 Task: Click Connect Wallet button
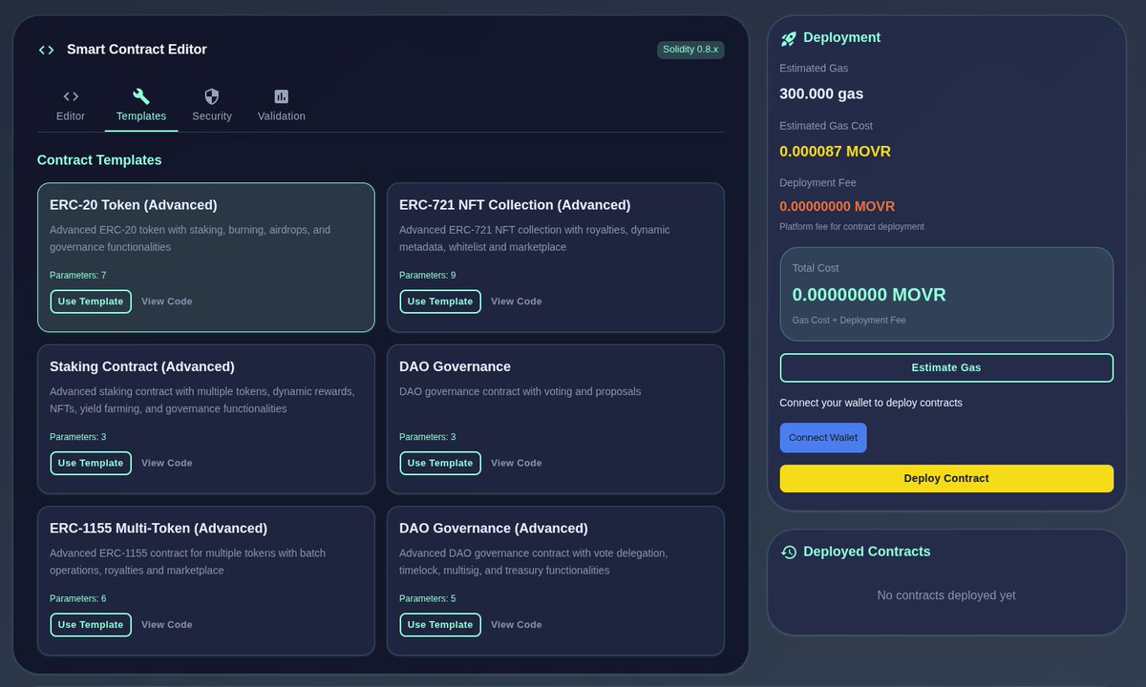pyautogui.click(x=823, y=438)
